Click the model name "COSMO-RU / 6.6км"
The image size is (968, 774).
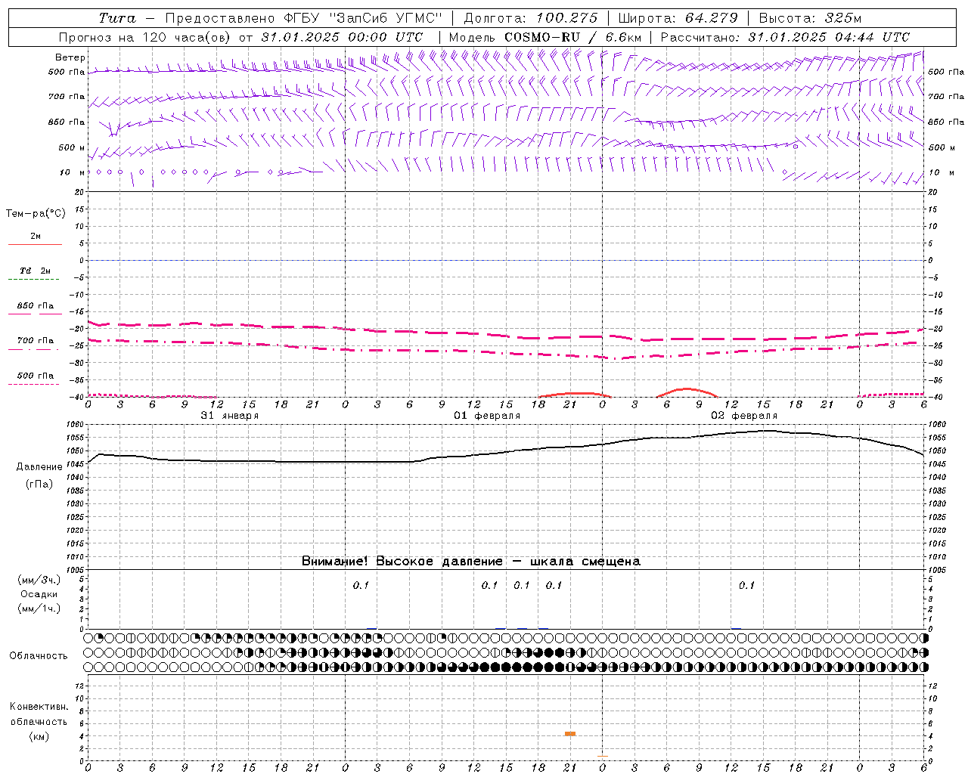[572, 37]
